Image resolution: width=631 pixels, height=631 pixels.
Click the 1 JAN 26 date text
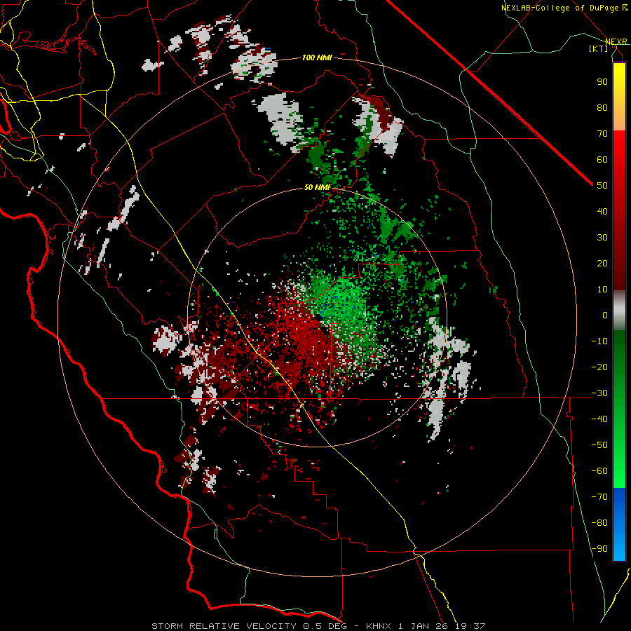click(423, 626)
